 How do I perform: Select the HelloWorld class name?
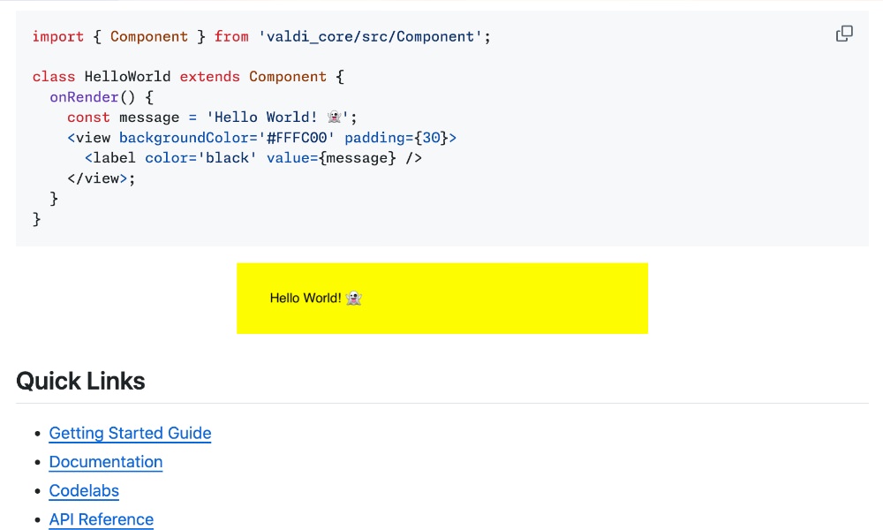coord(127,76)
